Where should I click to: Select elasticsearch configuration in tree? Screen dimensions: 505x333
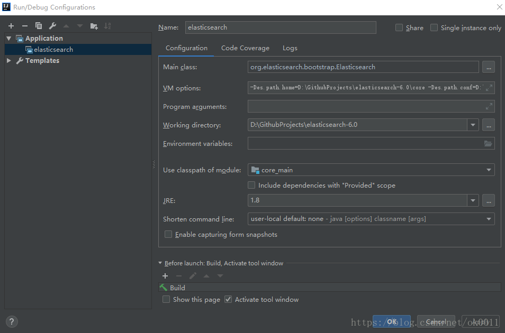coord(78,50)
